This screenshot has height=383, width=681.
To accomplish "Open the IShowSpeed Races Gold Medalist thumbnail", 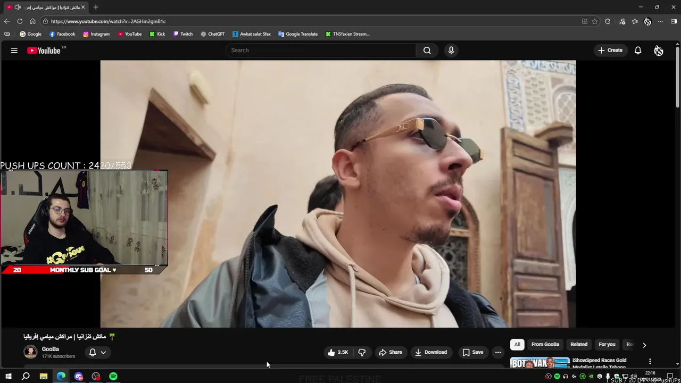I will tap(539, 363).
